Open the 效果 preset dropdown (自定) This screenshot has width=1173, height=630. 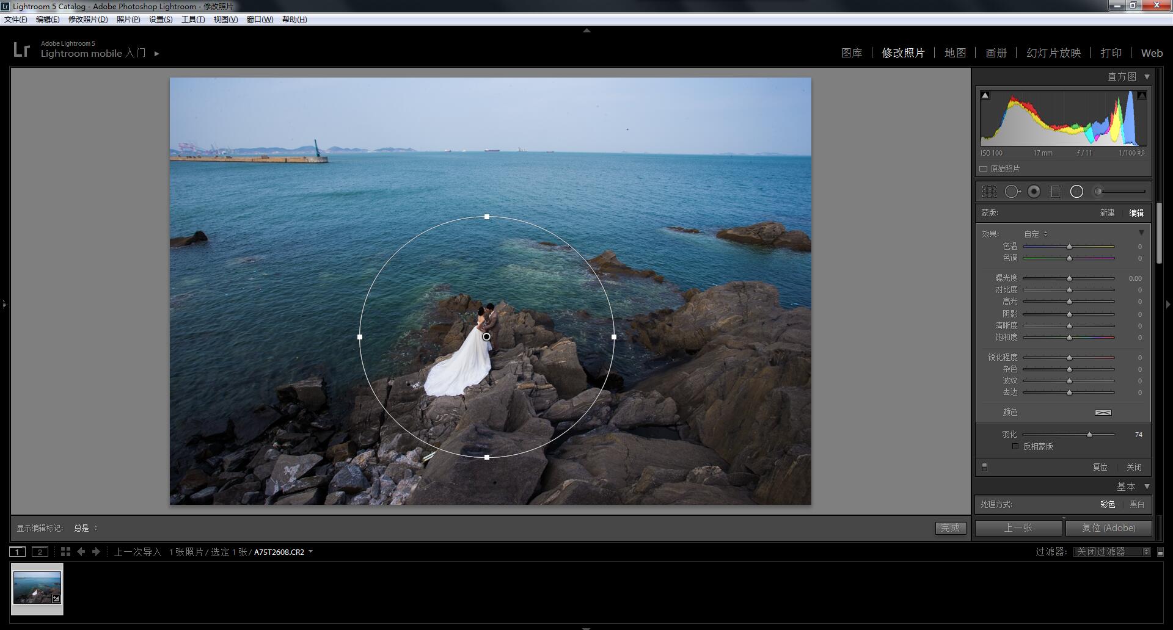(x=1036, y=234)
